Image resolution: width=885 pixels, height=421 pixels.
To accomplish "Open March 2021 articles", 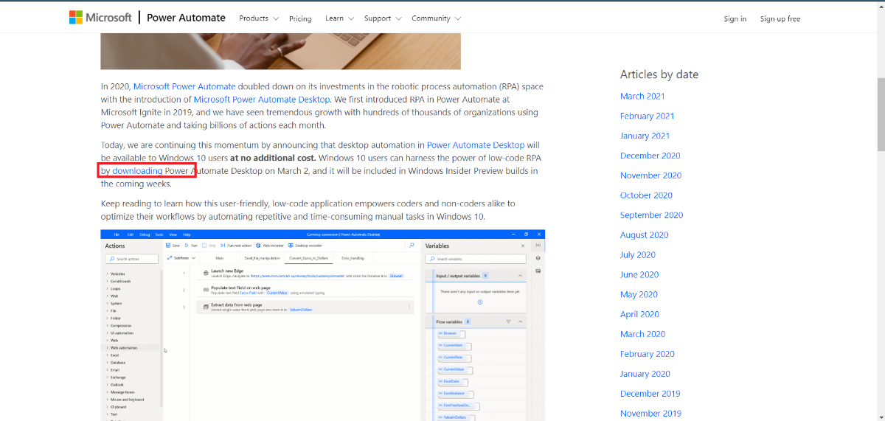I will [x=642, y=96].
